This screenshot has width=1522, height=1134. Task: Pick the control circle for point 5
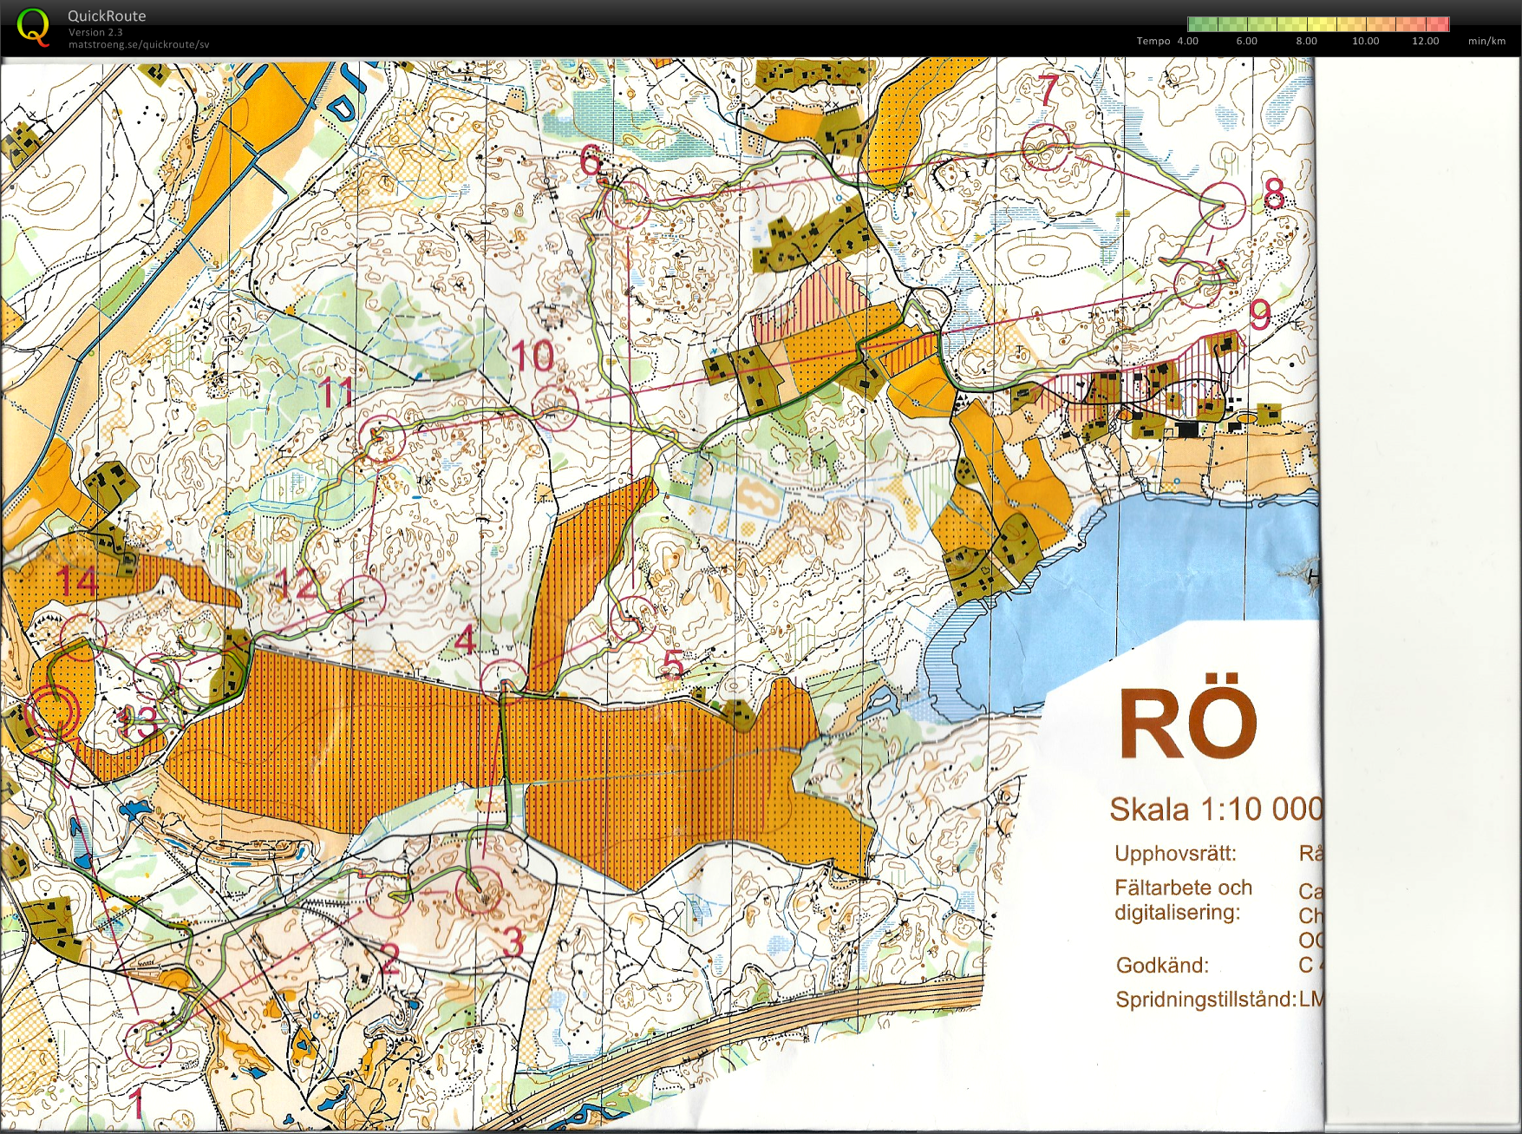click(x=632, y=618)
